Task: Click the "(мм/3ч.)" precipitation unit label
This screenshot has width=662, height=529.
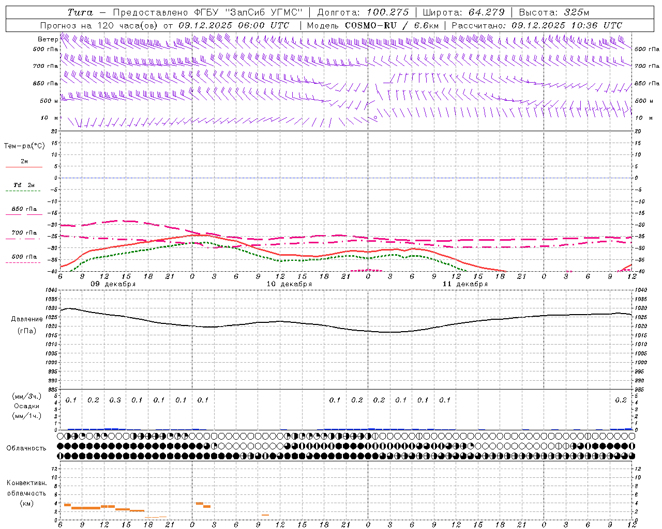Action: pyautogui.click(x=27, y=396)
